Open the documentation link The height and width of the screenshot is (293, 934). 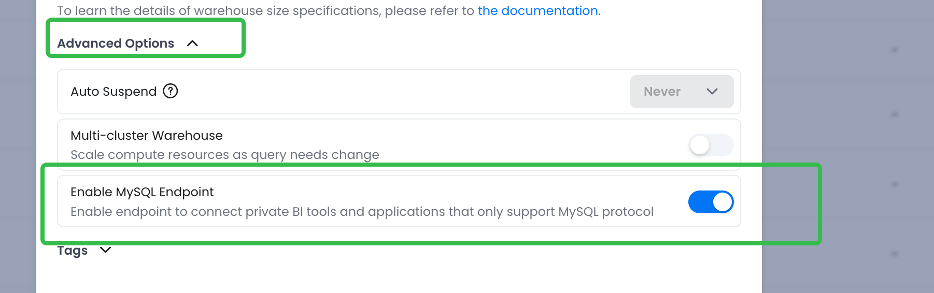coord(539,11)
